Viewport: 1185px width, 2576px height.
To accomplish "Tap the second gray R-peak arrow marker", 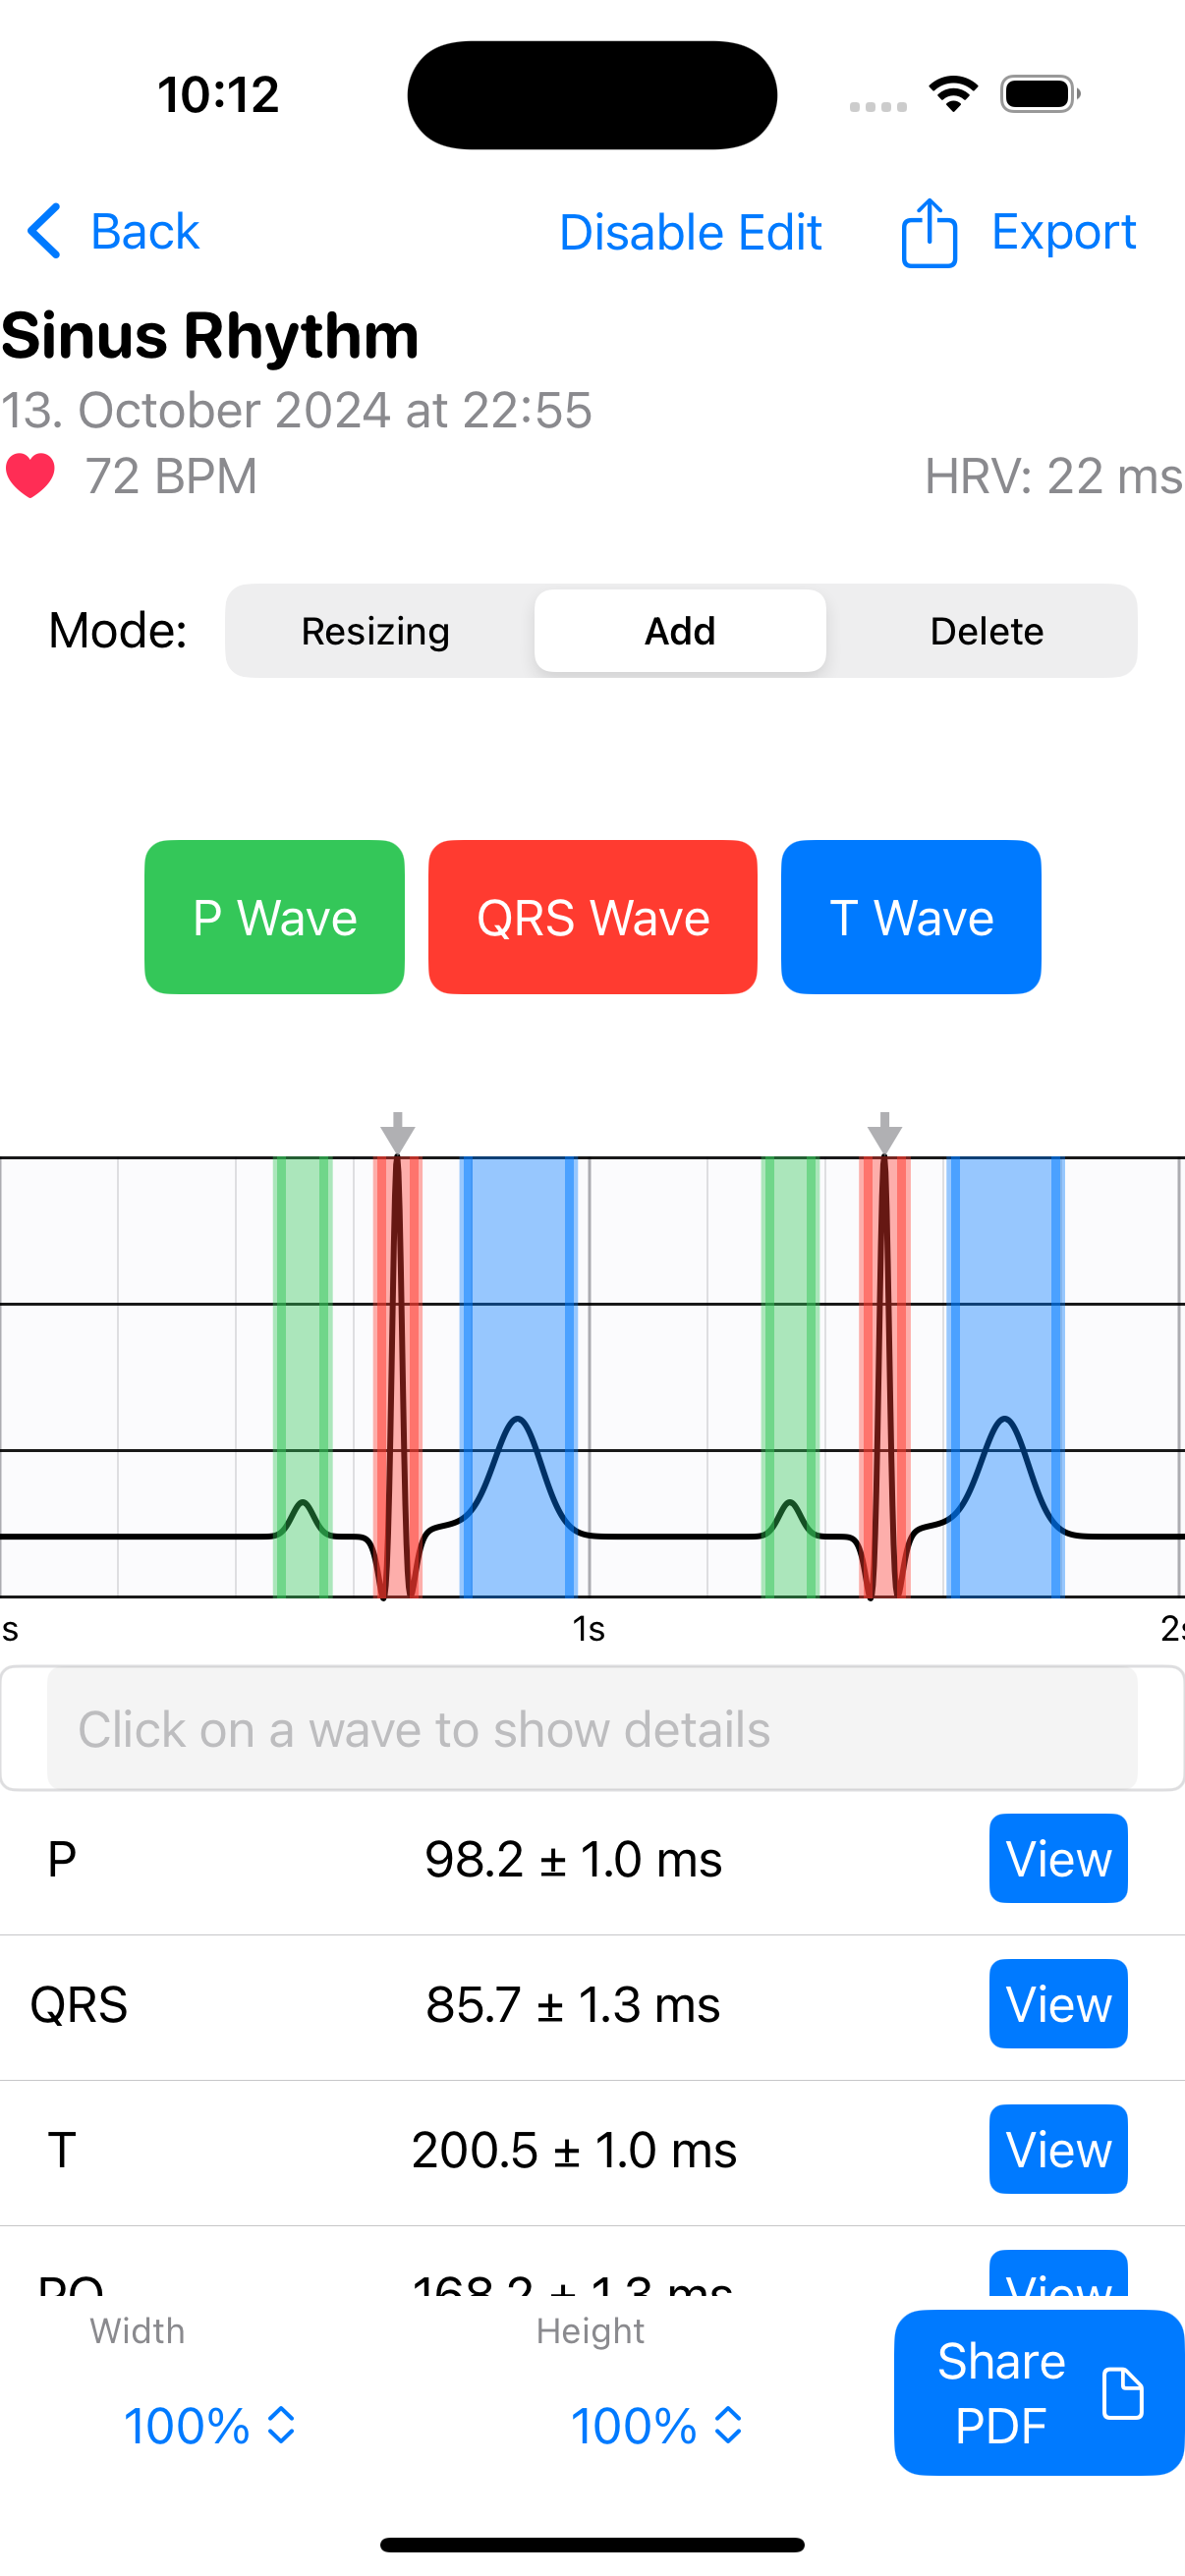I will click(884, 1133).
